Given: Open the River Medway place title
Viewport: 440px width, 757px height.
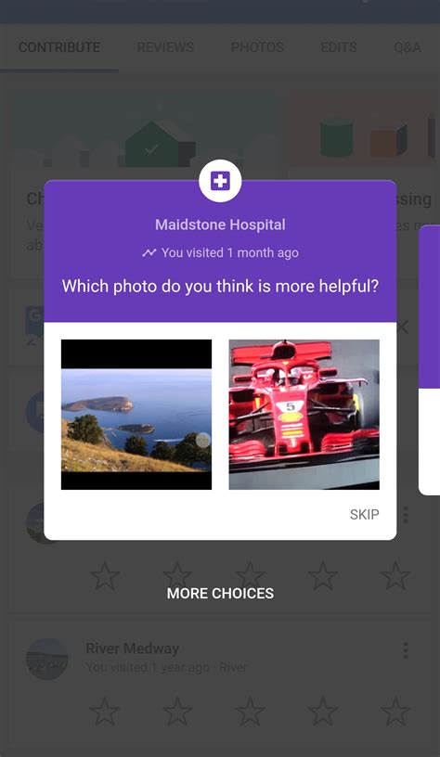Looking at the screenshot, I should coord(133,648).
